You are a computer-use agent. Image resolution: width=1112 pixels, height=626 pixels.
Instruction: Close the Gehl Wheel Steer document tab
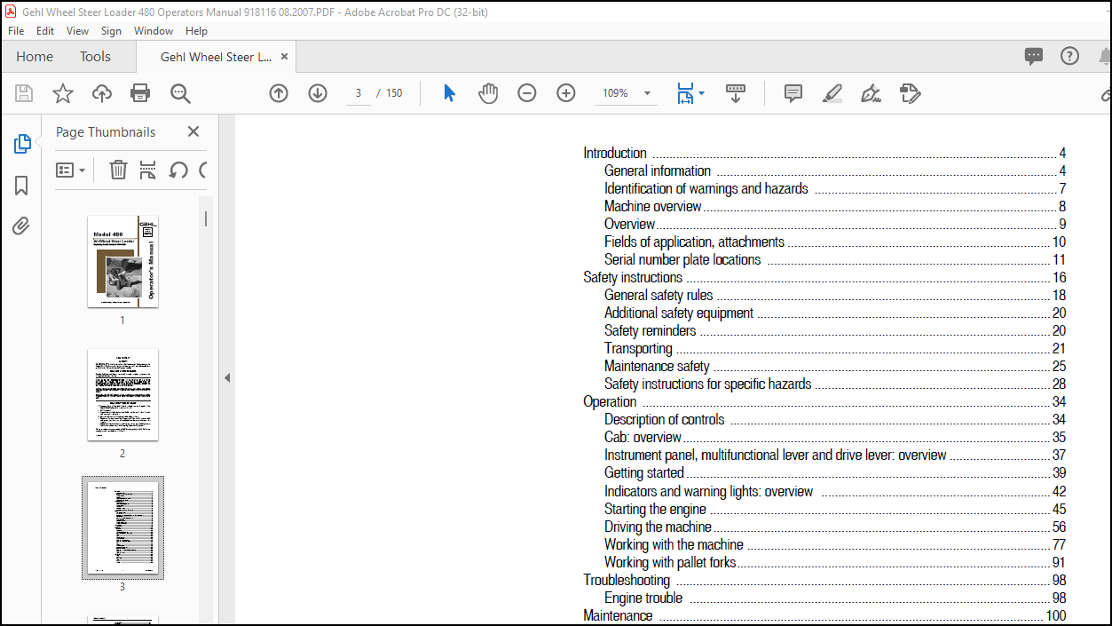[284, 57]
